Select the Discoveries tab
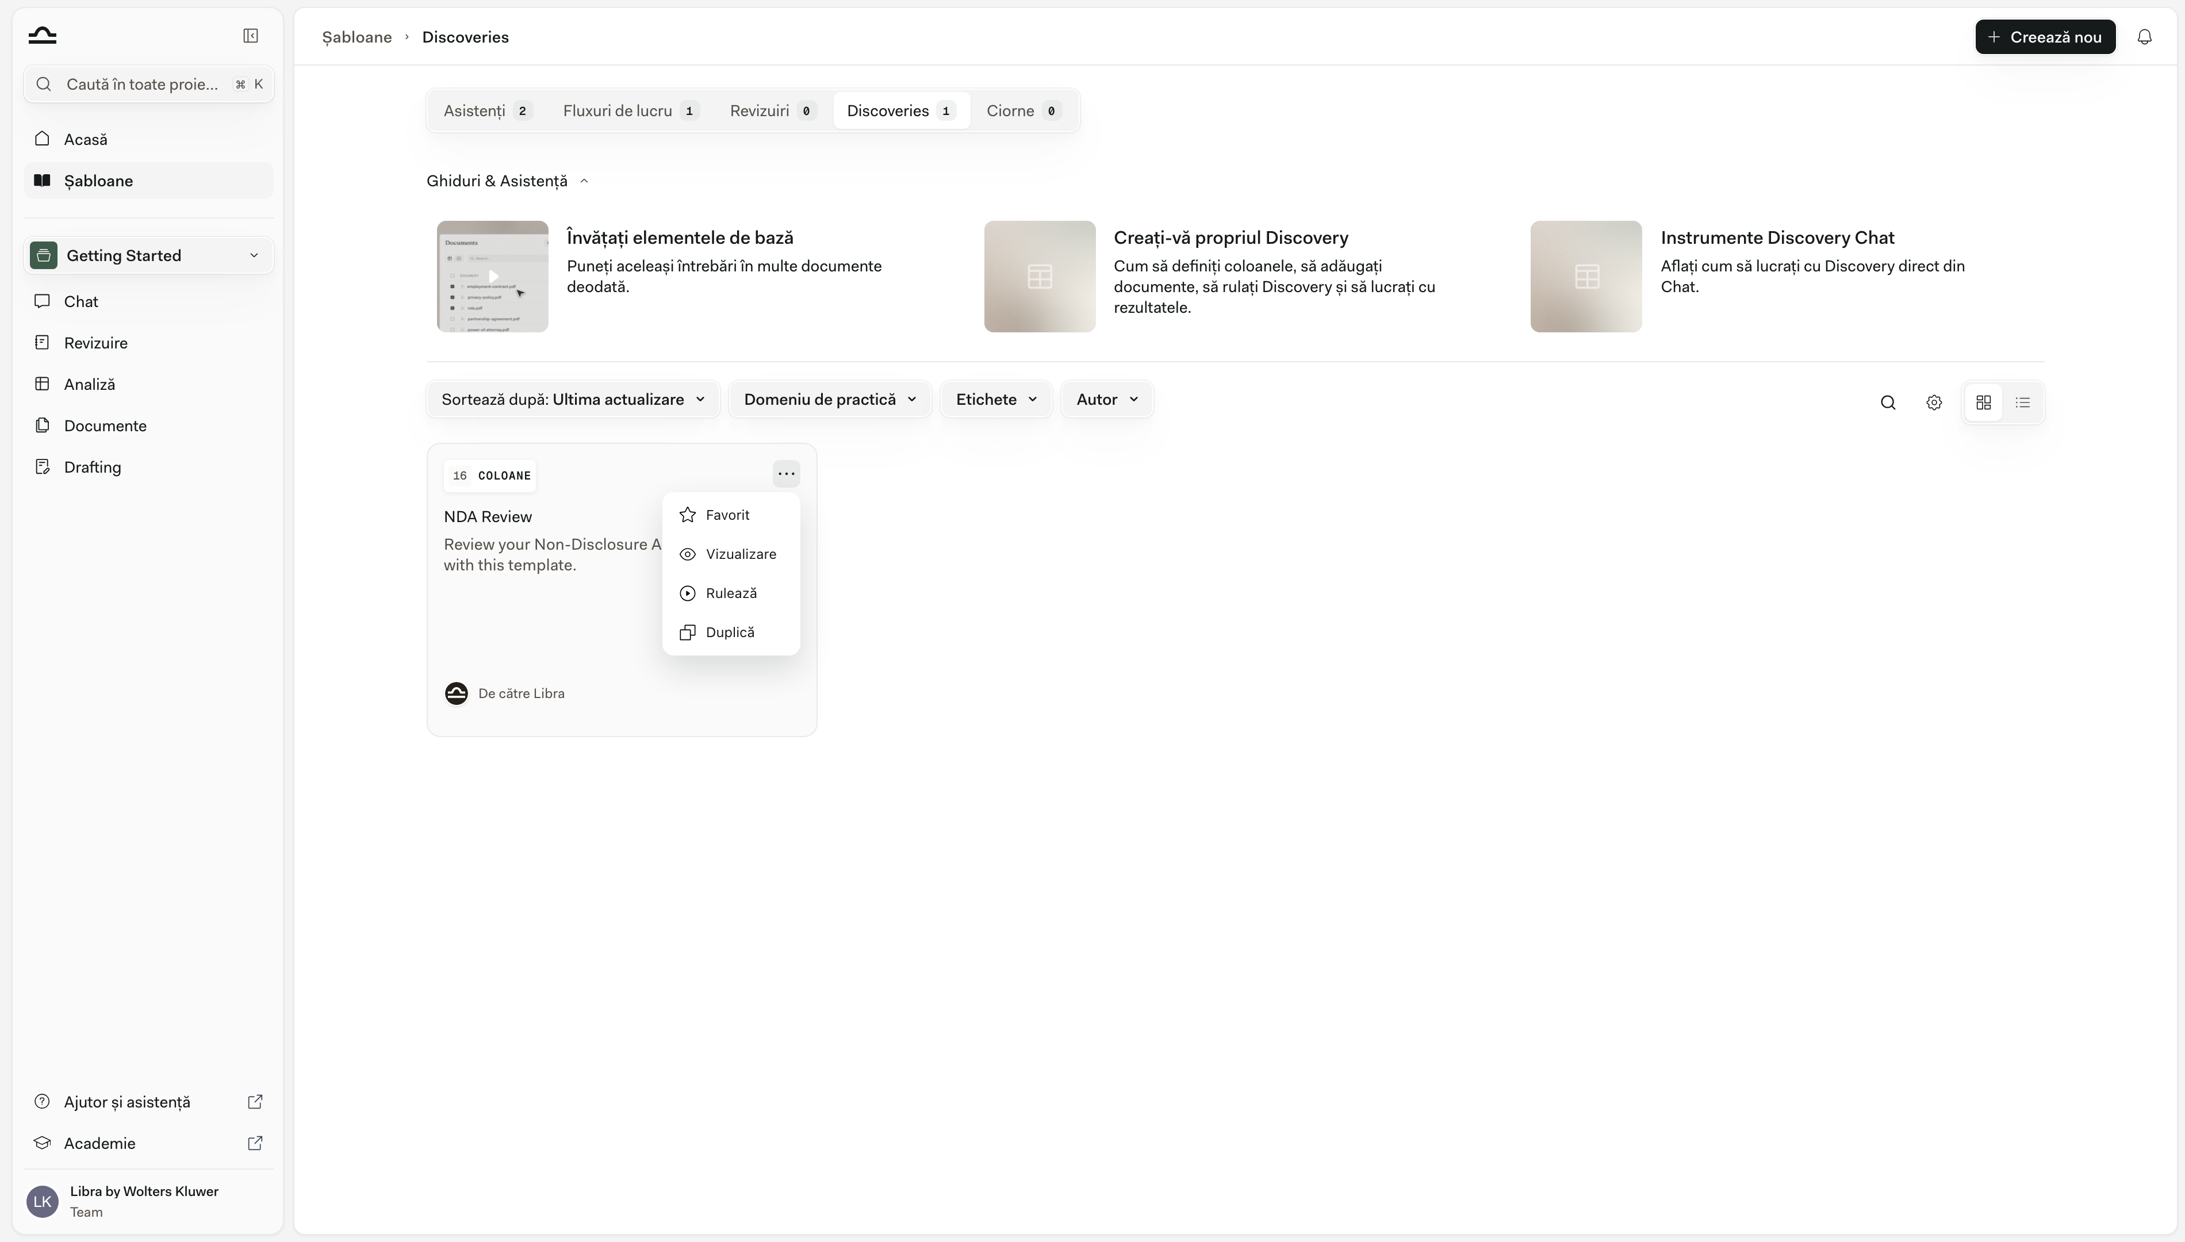 [902, 111]
